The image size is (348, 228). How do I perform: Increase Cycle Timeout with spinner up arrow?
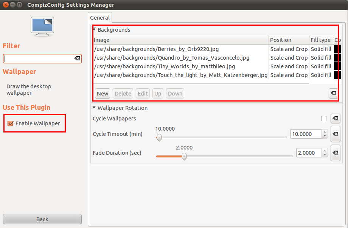(x=324, y=132)
